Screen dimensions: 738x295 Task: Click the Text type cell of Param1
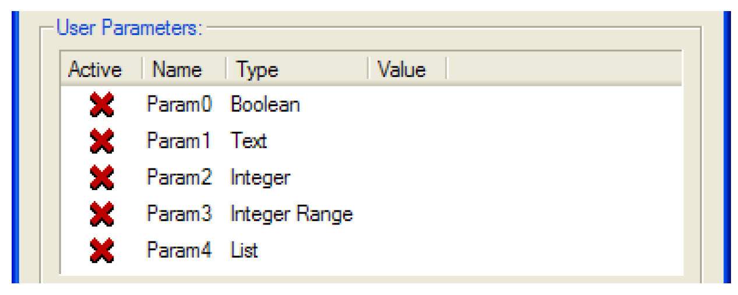point(249,142)
